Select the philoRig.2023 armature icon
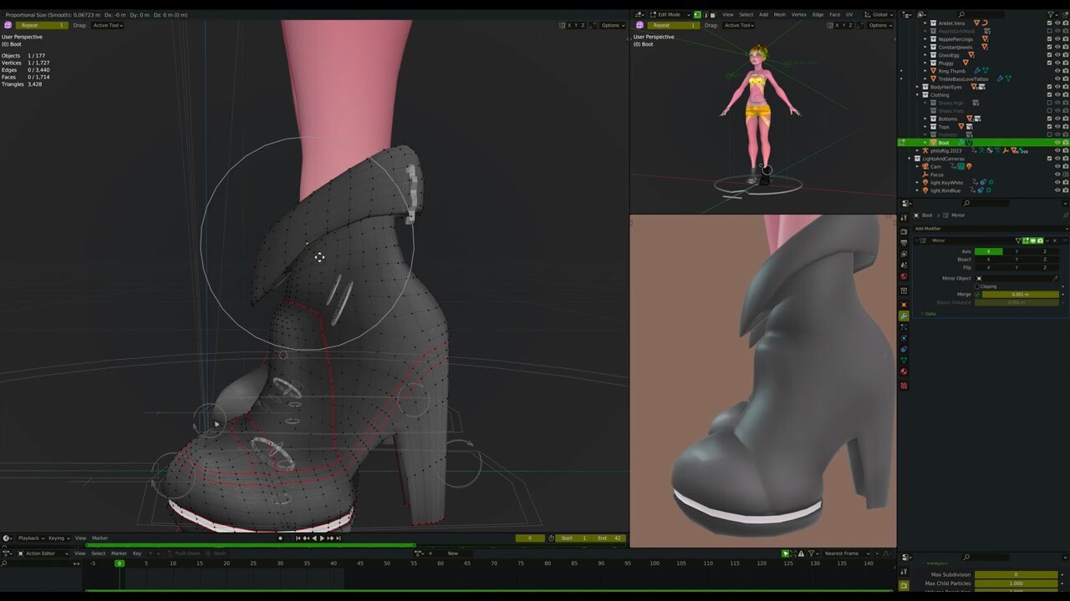Viewport: 1070px width, 601px height. pos(925,151)
